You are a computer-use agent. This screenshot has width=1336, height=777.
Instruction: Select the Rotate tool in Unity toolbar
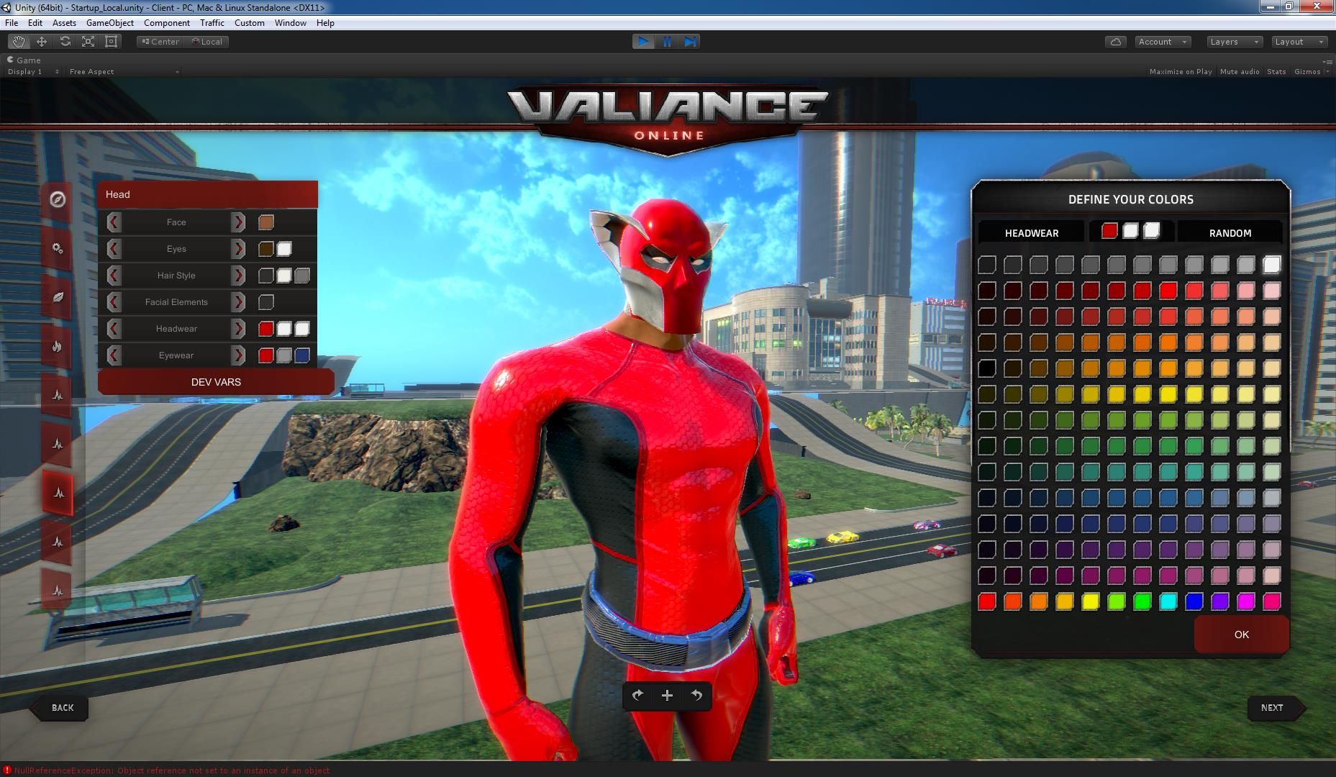click(65, 41)
